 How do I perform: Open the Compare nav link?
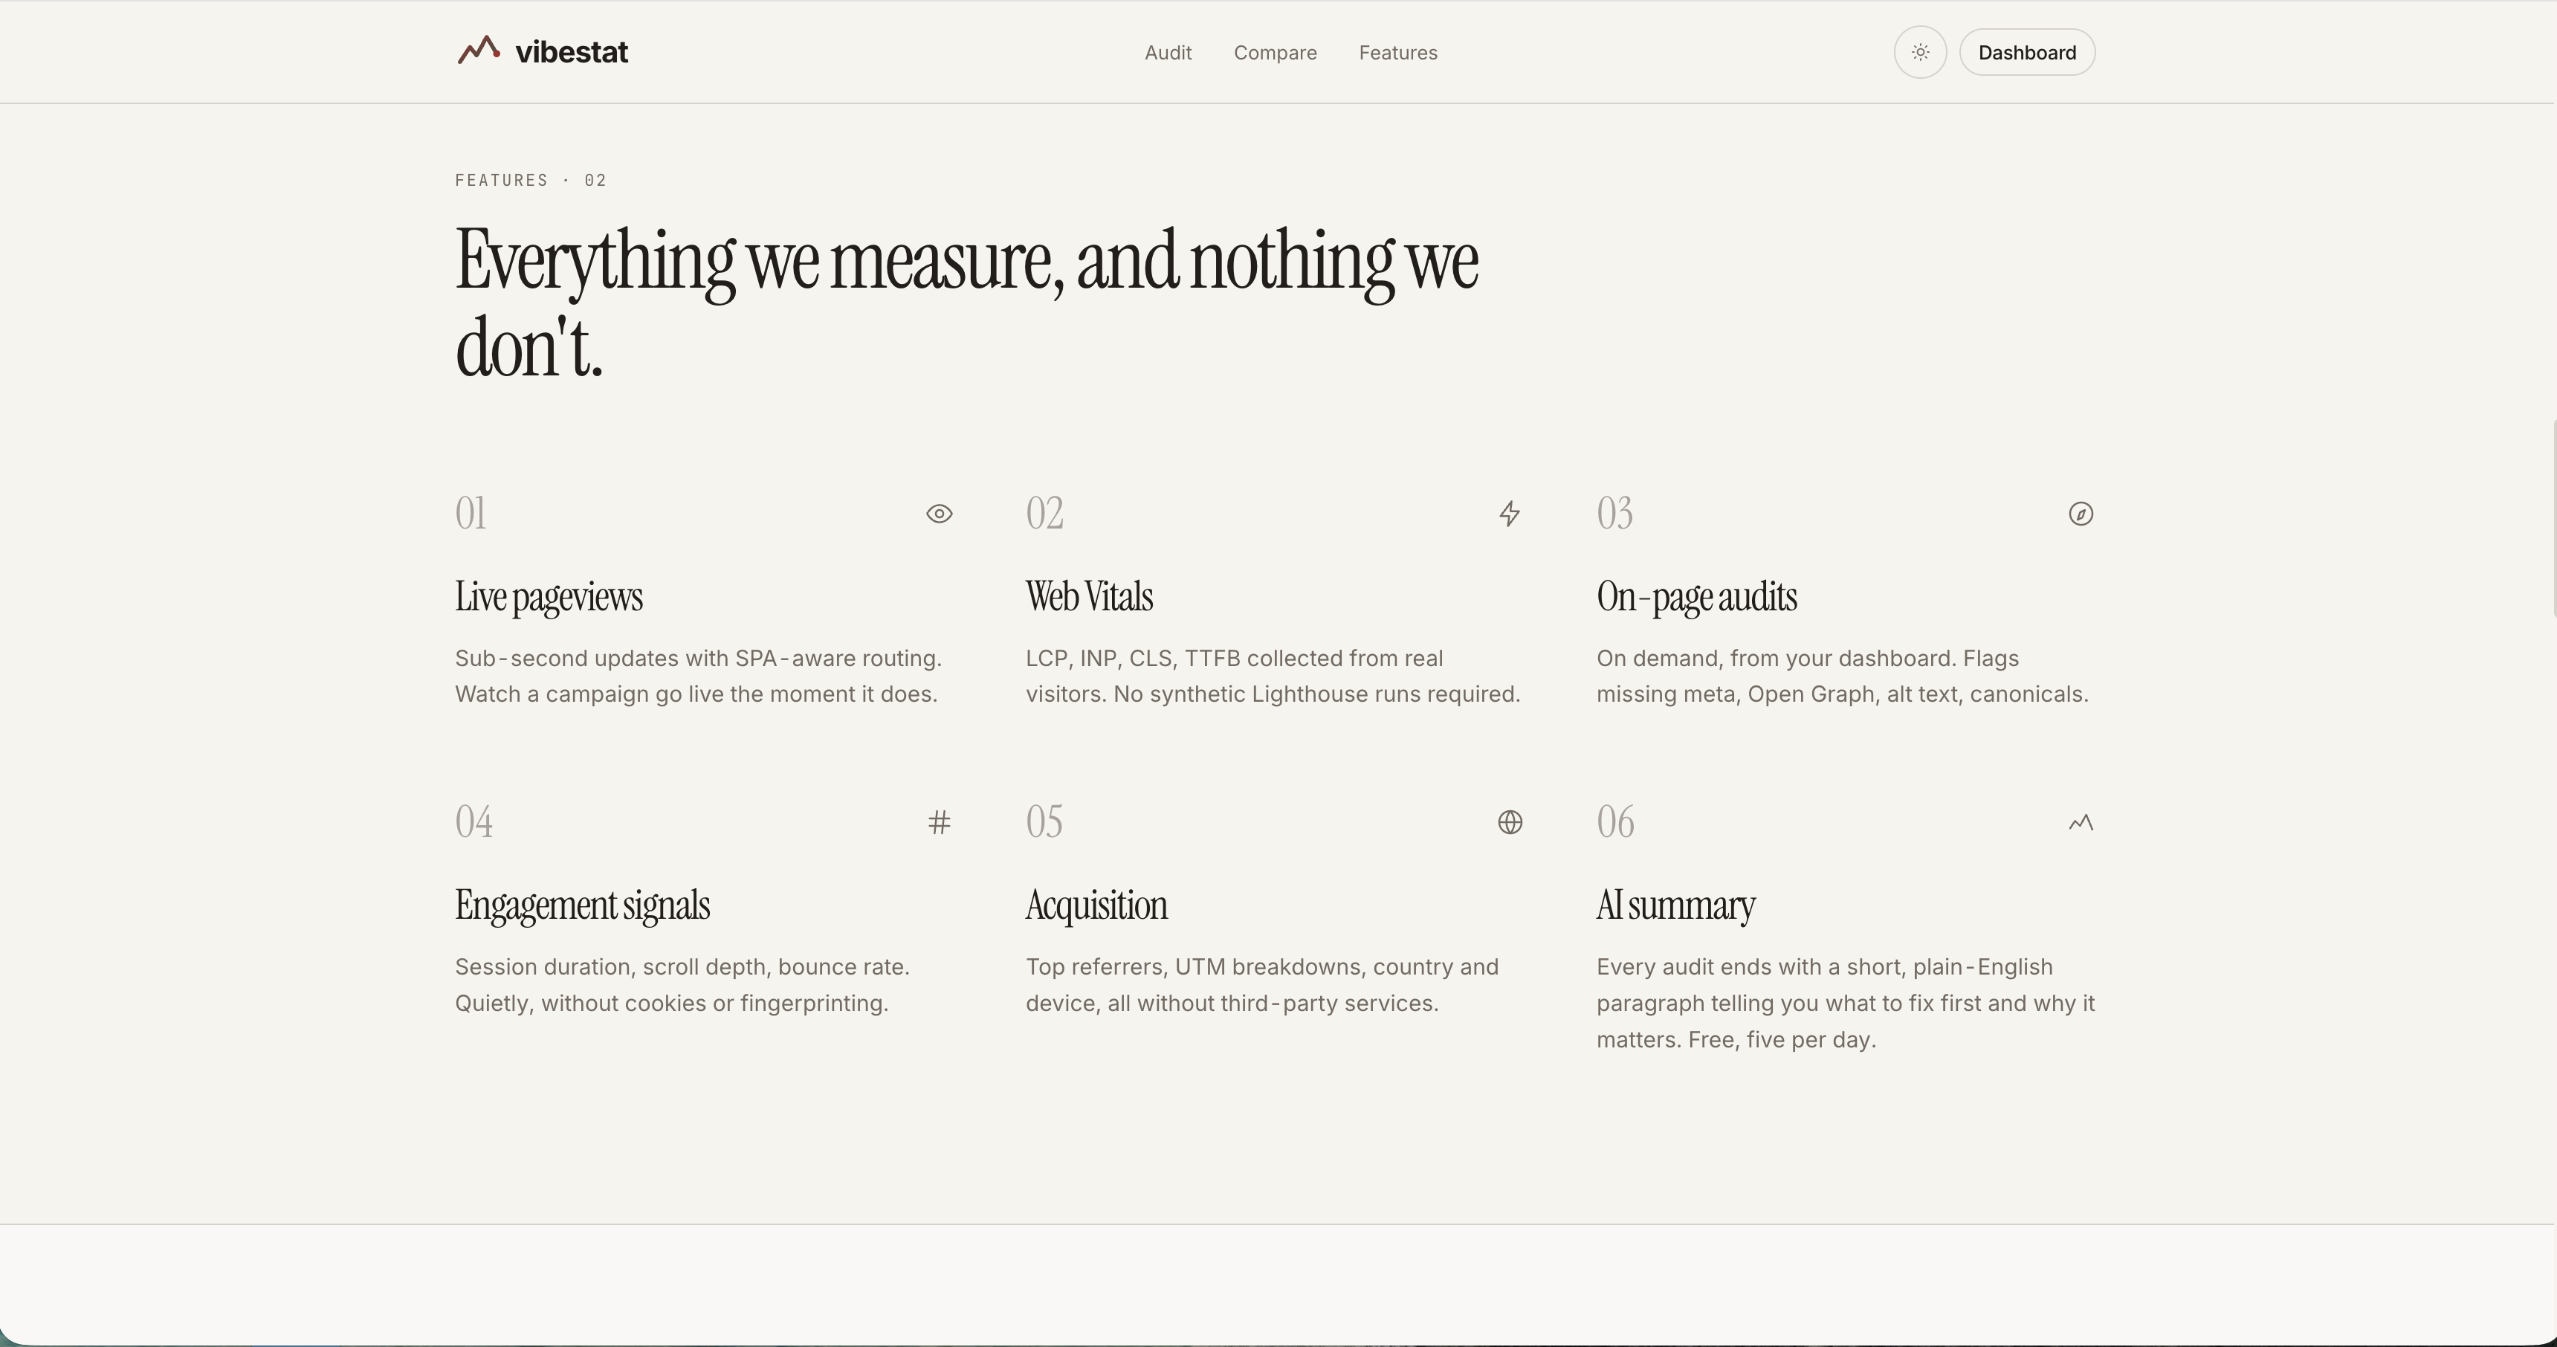1275,53
